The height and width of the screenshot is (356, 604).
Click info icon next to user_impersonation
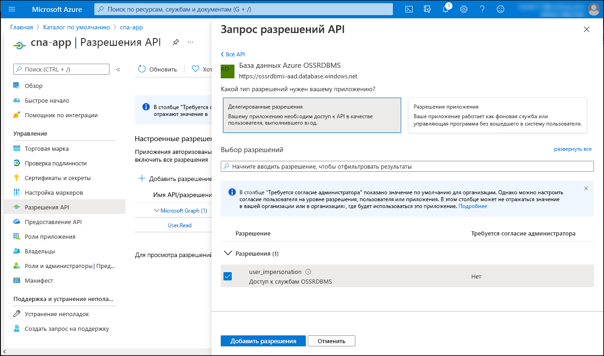[308, 272]
